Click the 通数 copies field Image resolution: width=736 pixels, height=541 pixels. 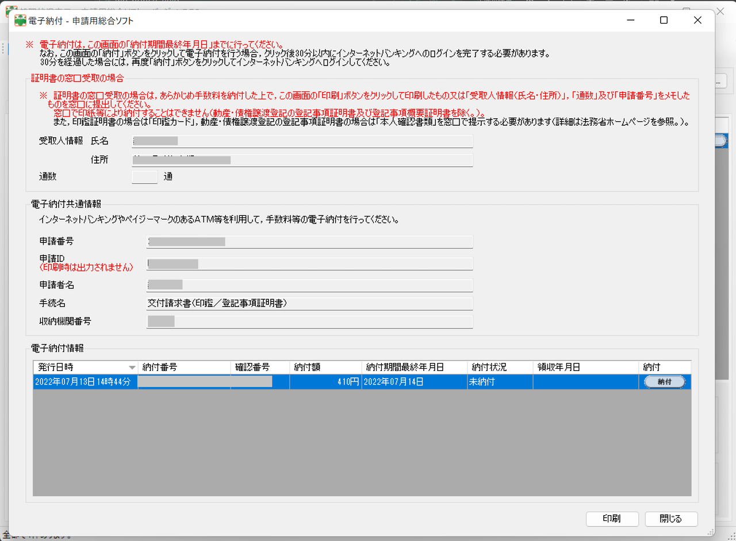144,176
